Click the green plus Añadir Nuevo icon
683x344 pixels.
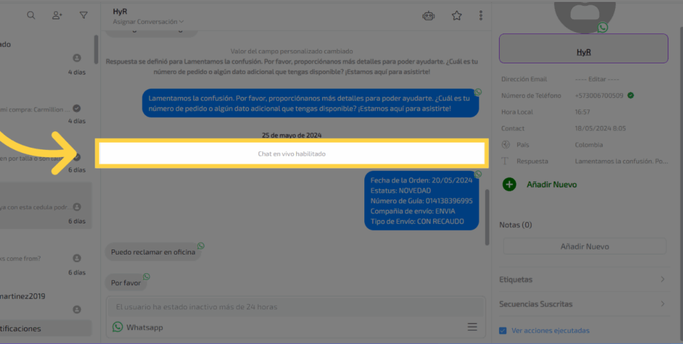point(510,185)
